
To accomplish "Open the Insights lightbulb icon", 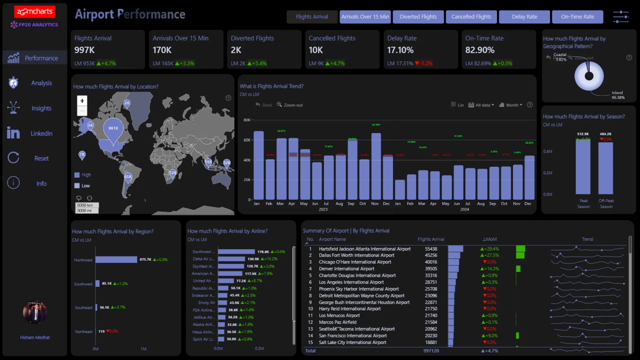I will click(13, 108).
